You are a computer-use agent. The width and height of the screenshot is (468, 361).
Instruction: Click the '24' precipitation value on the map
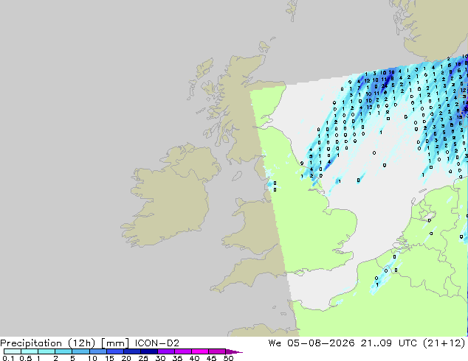[x=385, y=86]
